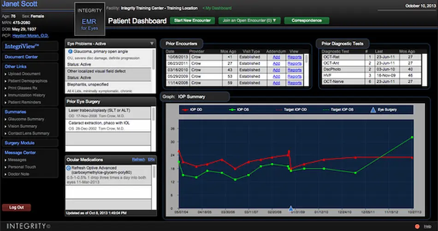The width and height of the screenshot is (438, 231).
Task: View Reports for 10/08/2013 encounter
Action: 295,57
